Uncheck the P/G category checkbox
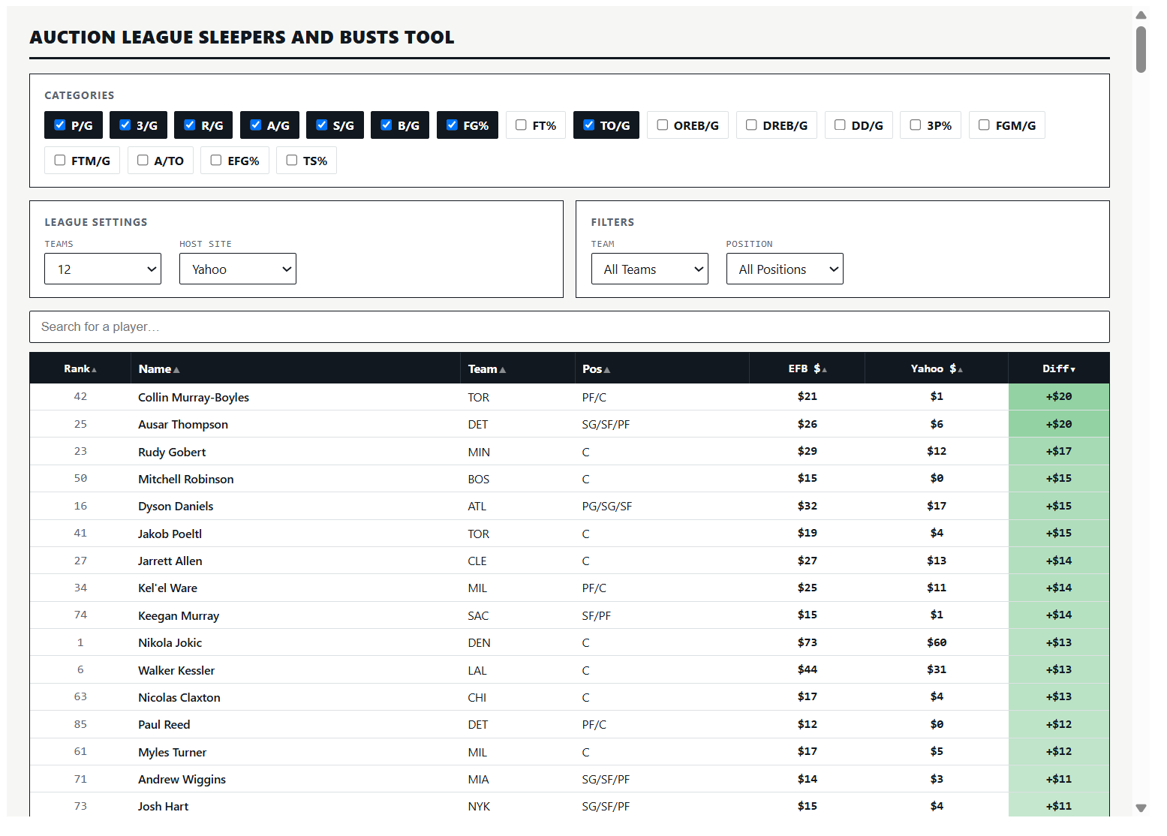The width and height of the screenshot is (1167, 836). click(60, 125)
